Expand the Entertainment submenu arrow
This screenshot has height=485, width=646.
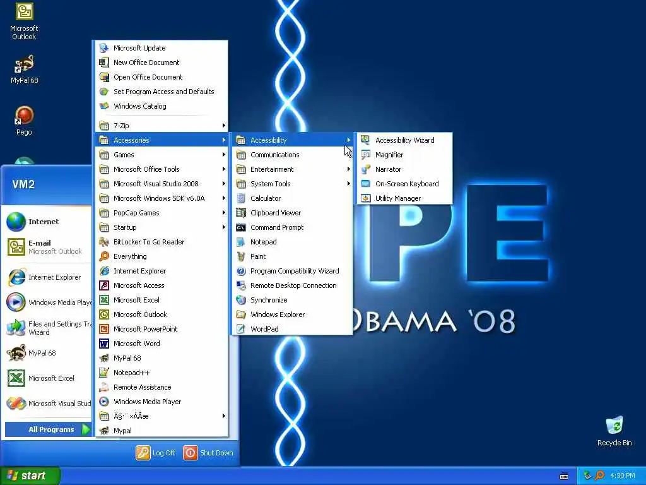pyautogui.click(x=348, y=169)
